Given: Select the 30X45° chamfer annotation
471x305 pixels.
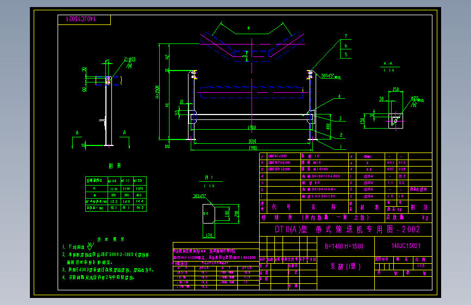Looking at the screenshot, I should click(x=199, y=196).
